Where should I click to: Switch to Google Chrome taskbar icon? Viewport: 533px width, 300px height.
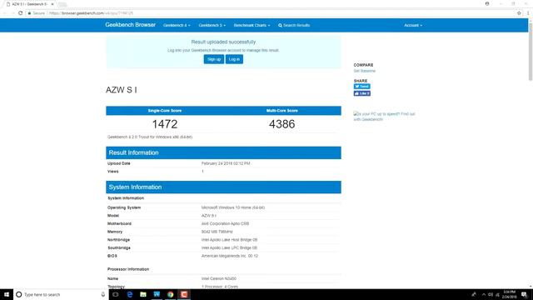(x=170, y=294)
